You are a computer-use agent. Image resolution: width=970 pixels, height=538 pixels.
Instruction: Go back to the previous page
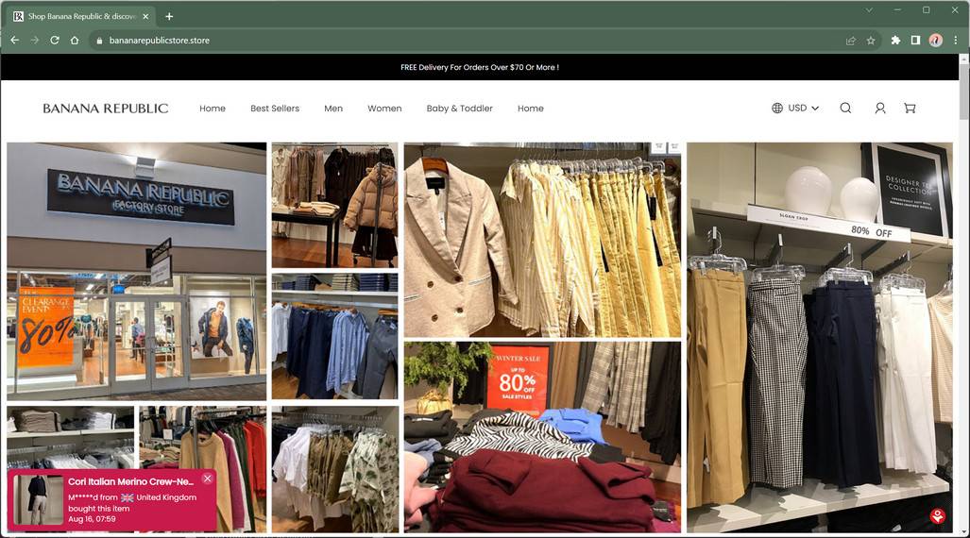[x=15, y=41]
